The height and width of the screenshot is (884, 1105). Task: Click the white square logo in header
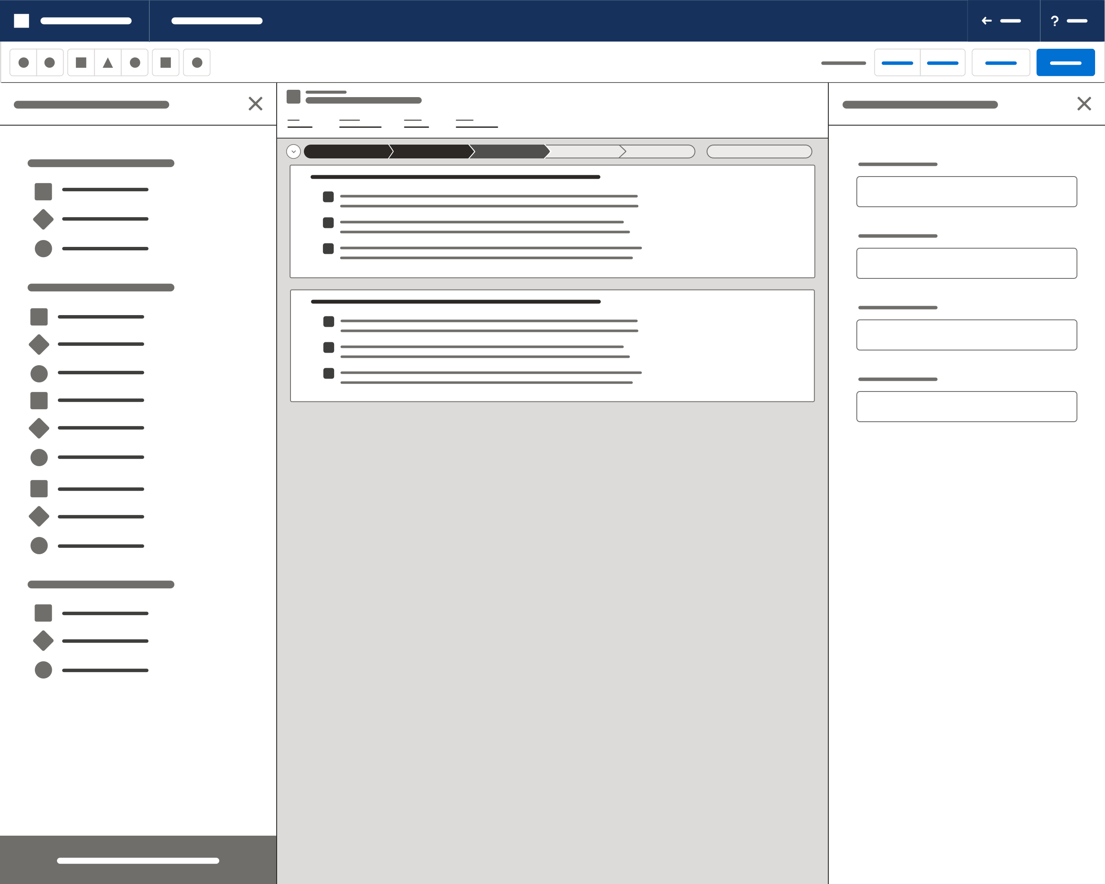pos(22,21)
